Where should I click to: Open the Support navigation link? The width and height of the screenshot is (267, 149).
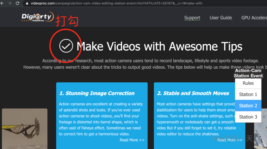(192, 18)
